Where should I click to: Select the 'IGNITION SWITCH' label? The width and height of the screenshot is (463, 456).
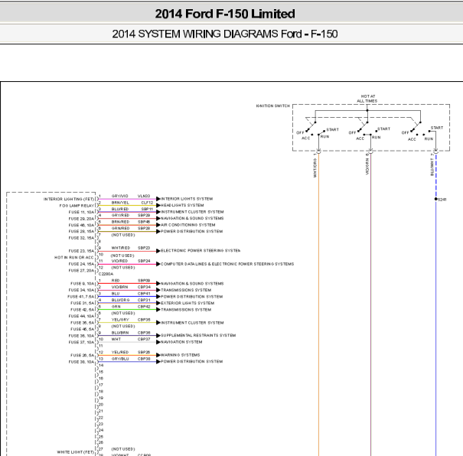(x=273, y=106)
